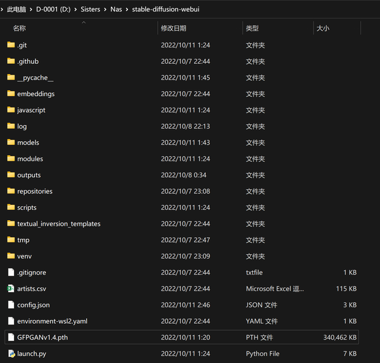Viewport: 380px width, 363px height.
Task: Click the Excel icon of artists.csv
Action: coord(11,288)
